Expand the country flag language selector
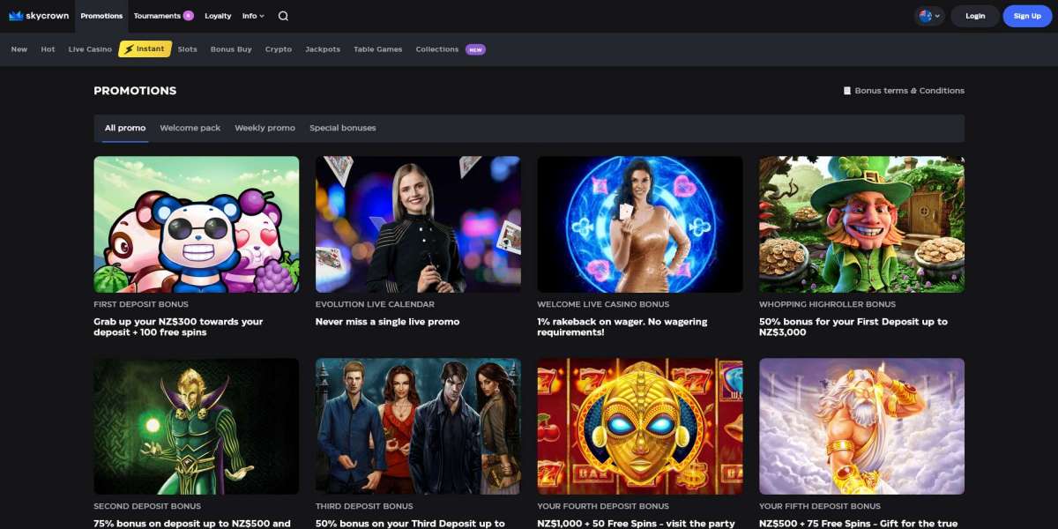This screenshot has width=1058, height=529. pos(929,16)
